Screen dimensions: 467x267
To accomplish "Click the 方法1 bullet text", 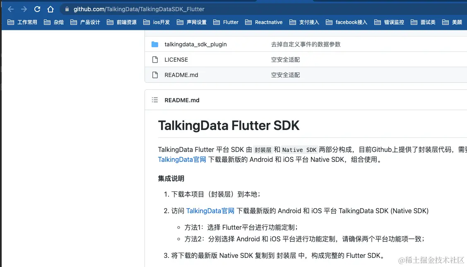I will coord(241,227).
